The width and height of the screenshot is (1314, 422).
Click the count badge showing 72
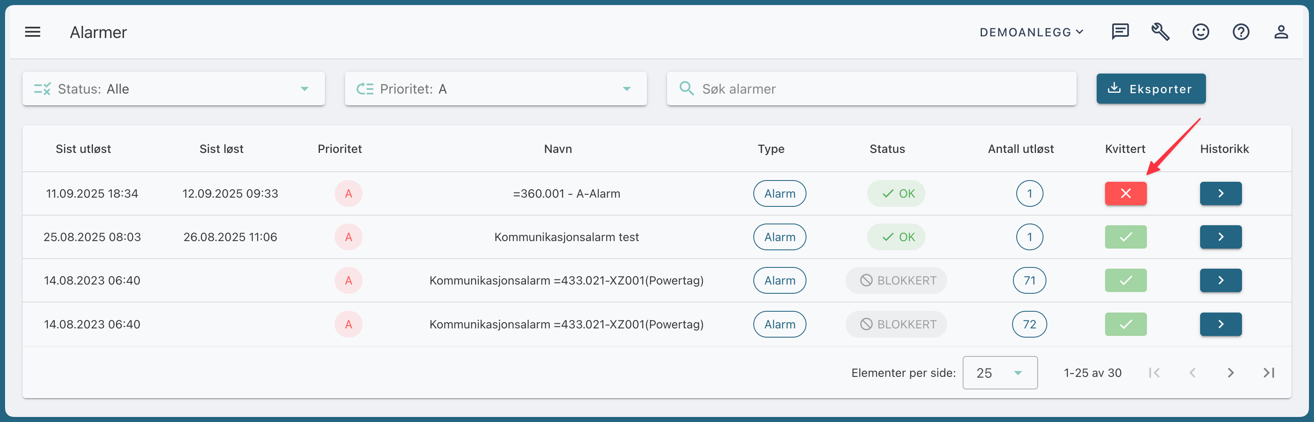pos(1029,324)
